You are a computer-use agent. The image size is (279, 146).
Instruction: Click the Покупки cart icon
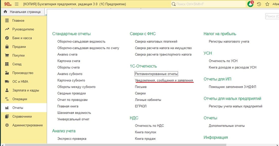(x=7, y=55)
